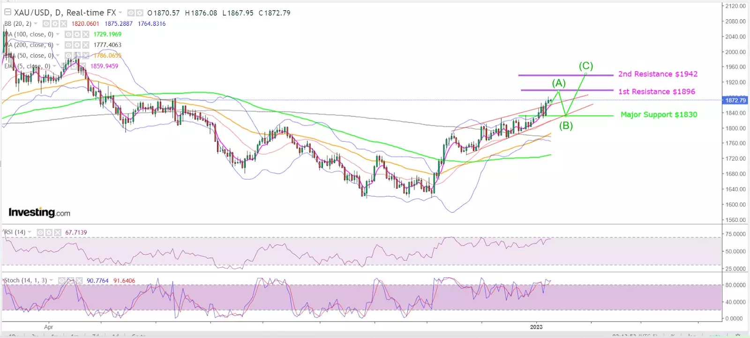The width and height of the screenshot is (750, 338).
Task: Click the 2000.00 price axis label
Action: pyautogui.click(x=735, y=52)
